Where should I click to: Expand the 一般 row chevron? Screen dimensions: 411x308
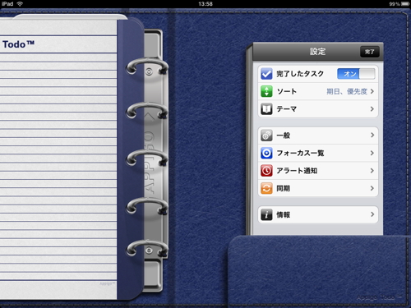pos(372,135)
